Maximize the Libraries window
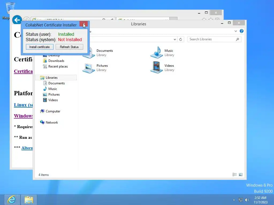The width and height of the screenshot is (274, 205). [229, 23]
